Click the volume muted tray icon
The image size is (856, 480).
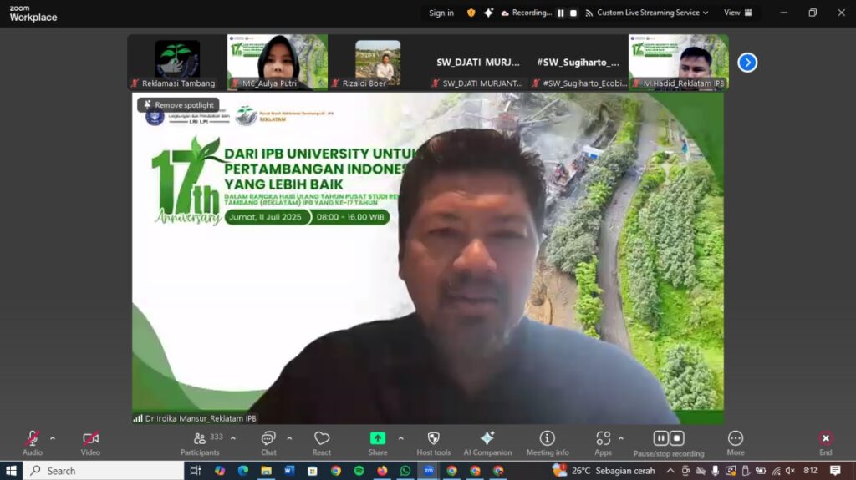[790, 470]
